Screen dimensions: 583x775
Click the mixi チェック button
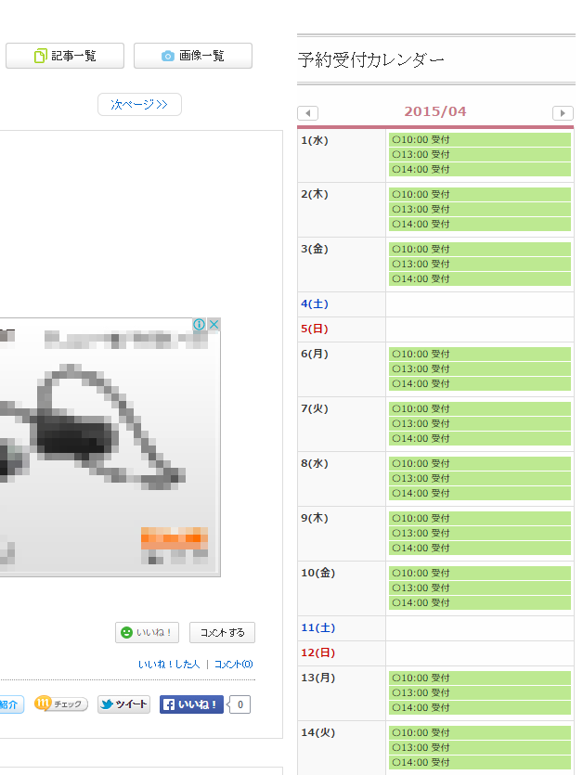click(x=61, y=704)
